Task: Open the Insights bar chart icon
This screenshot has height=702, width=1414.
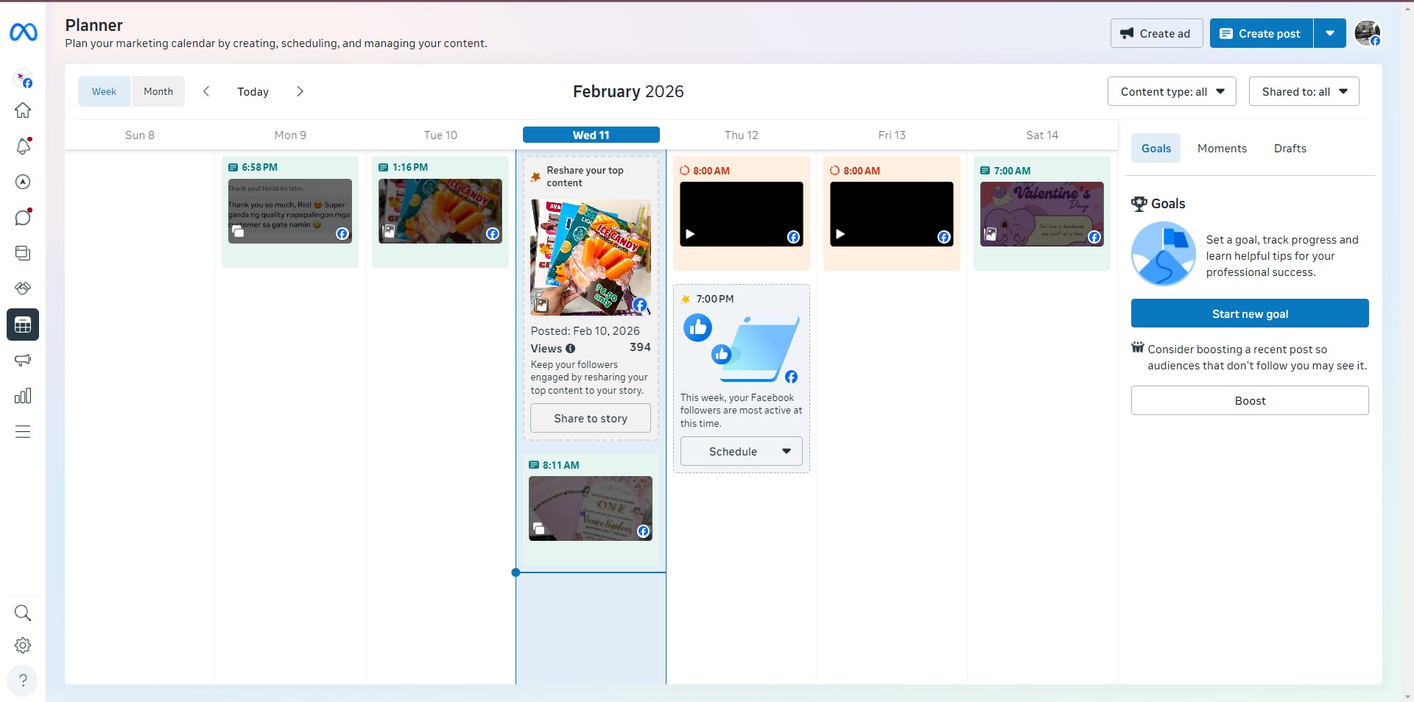Action: point(23,396)
